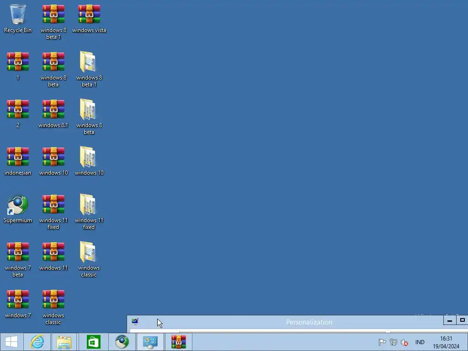Maximize the Personalization window
The height and width of the screenshot is (351, 468).
pos(462,320)
